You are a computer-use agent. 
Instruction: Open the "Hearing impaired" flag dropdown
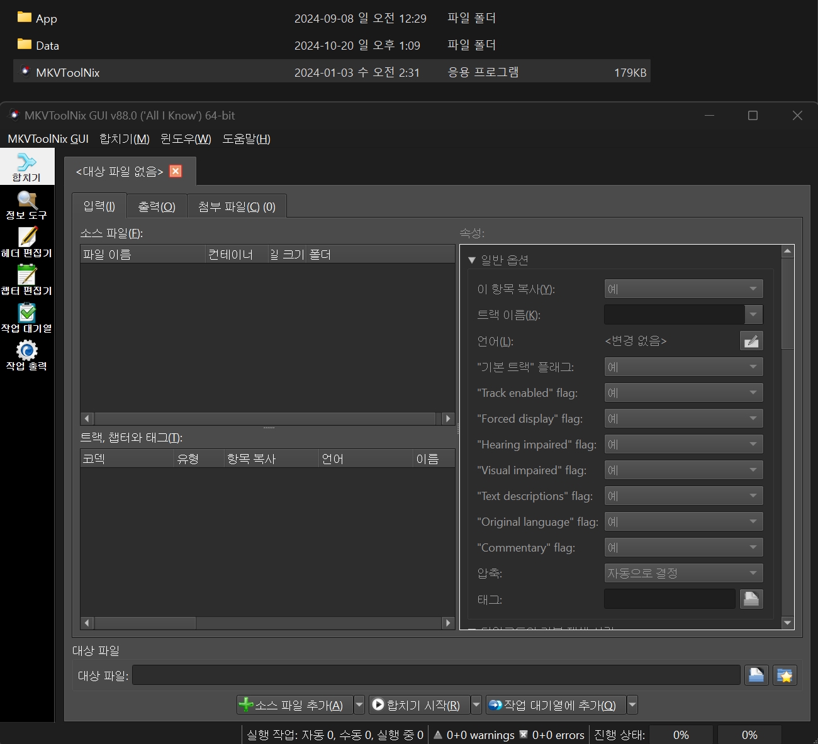click(x=683, y=444)
